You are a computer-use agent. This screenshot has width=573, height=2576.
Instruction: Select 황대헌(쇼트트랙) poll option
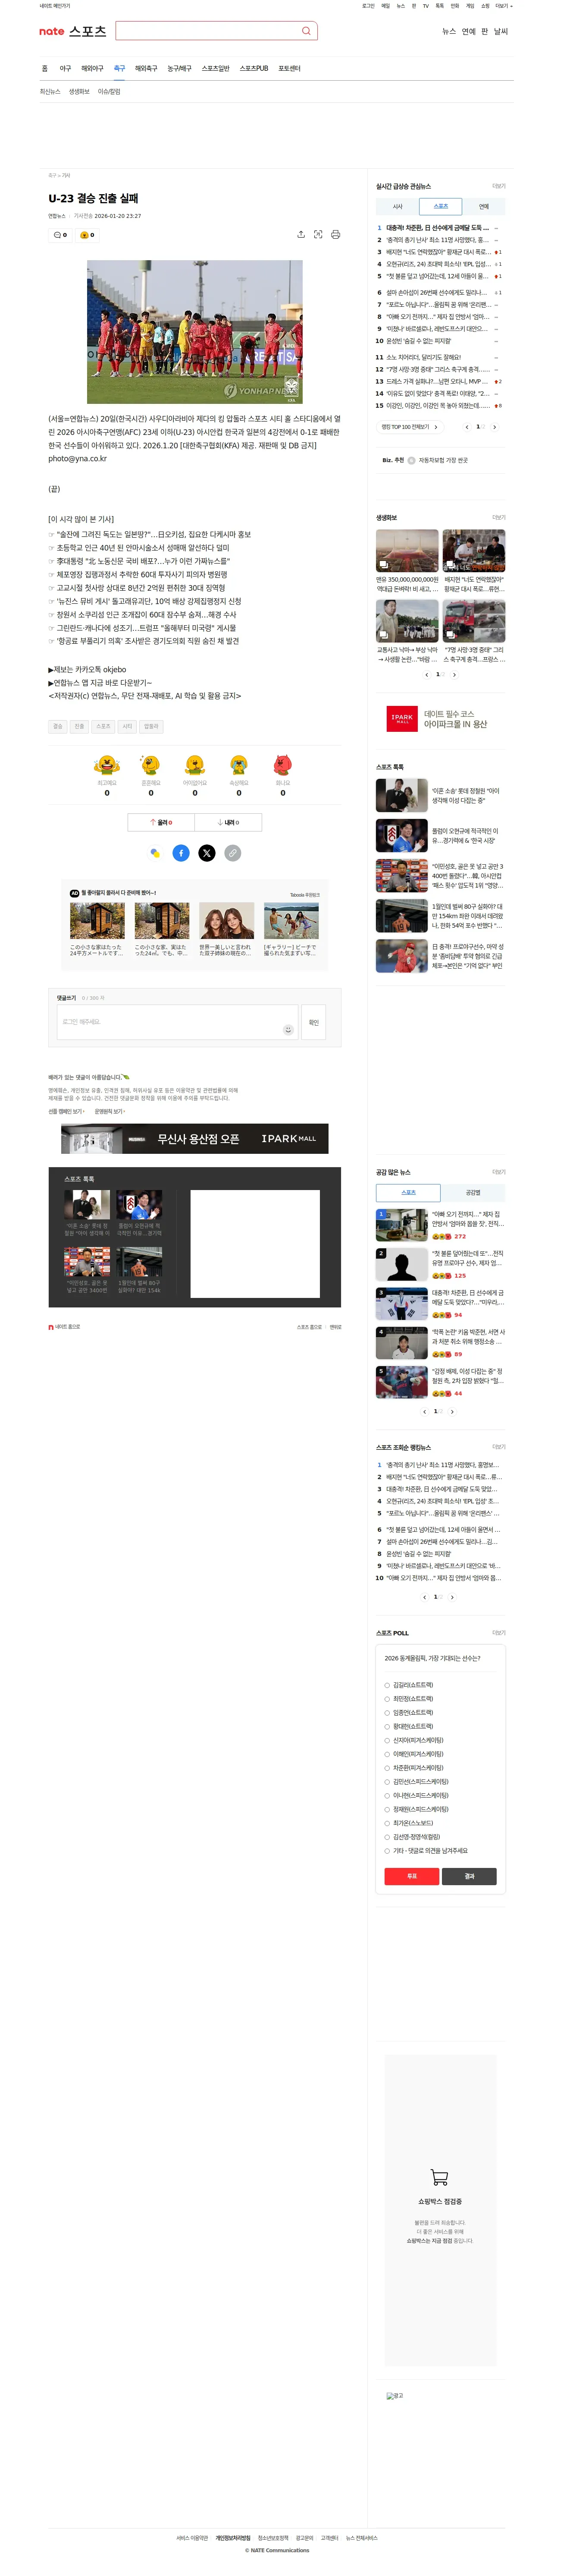pyautogui.click(x=388, y=1726)
